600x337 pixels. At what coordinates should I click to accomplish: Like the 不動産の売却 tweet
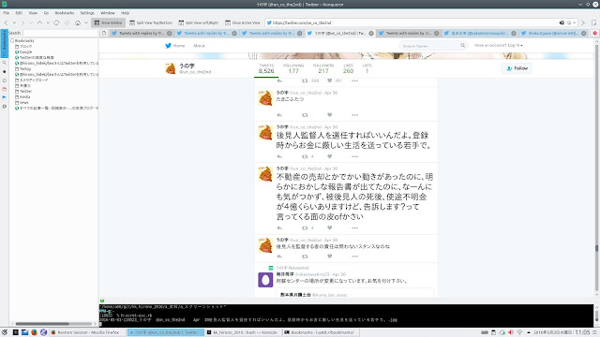click(329, 227)
